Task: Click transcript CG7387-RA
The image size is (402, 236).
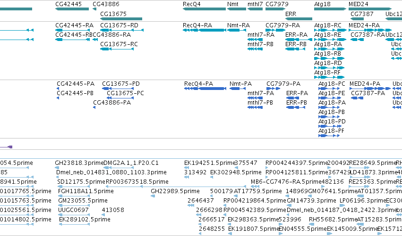Action: coord(368,34)
